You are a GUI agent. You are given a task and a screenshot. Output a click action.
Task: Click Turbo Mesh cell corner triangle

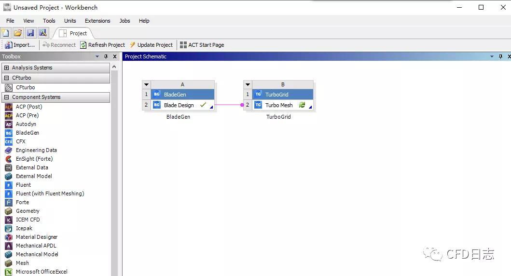pyautogui.click(x=310, y=107)
